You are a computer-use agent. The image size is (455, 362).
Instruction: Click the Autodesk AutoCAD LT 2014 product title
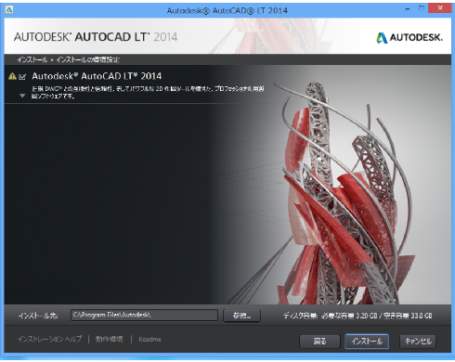coord(97,76)
